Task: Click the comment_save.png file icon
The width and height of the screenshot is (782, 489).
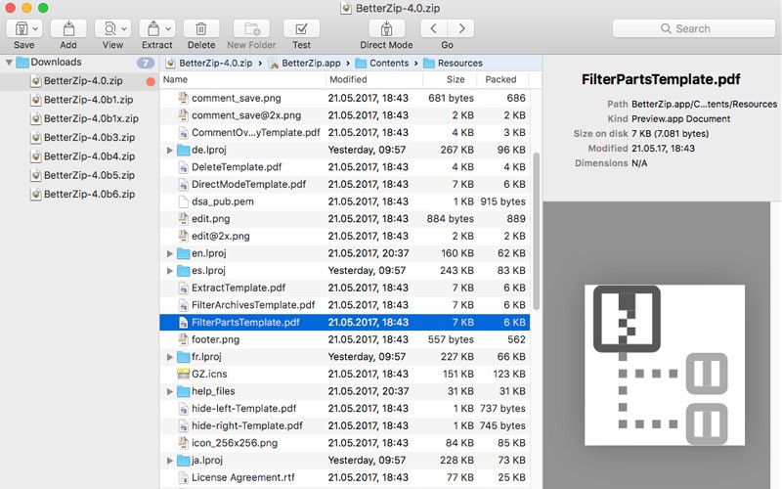Action: 183,99
